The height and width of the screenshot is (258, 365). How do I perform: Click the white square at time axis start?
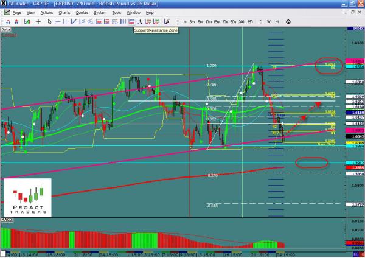click(3, 254)
